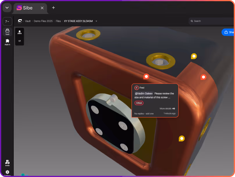Click the Search field
Viewport: 235px width, 177px height.
pyautogui.click(x=212, y=21)
